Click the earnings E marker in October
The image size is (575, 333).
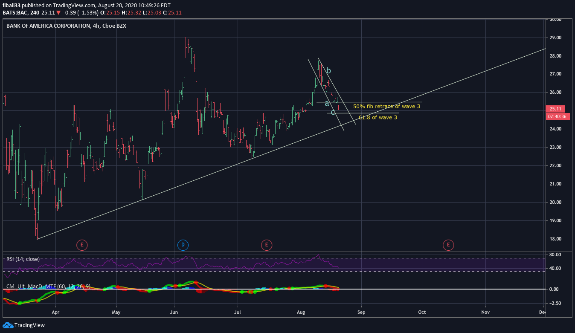448,245
